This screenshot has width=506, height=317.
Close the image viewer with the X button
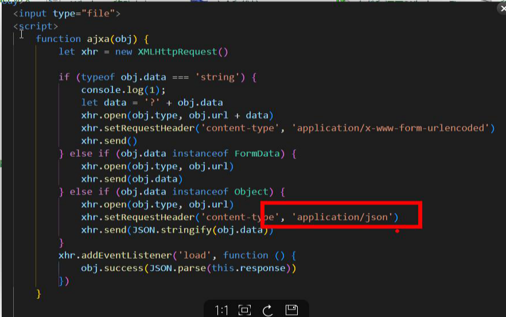coord(502,9)
